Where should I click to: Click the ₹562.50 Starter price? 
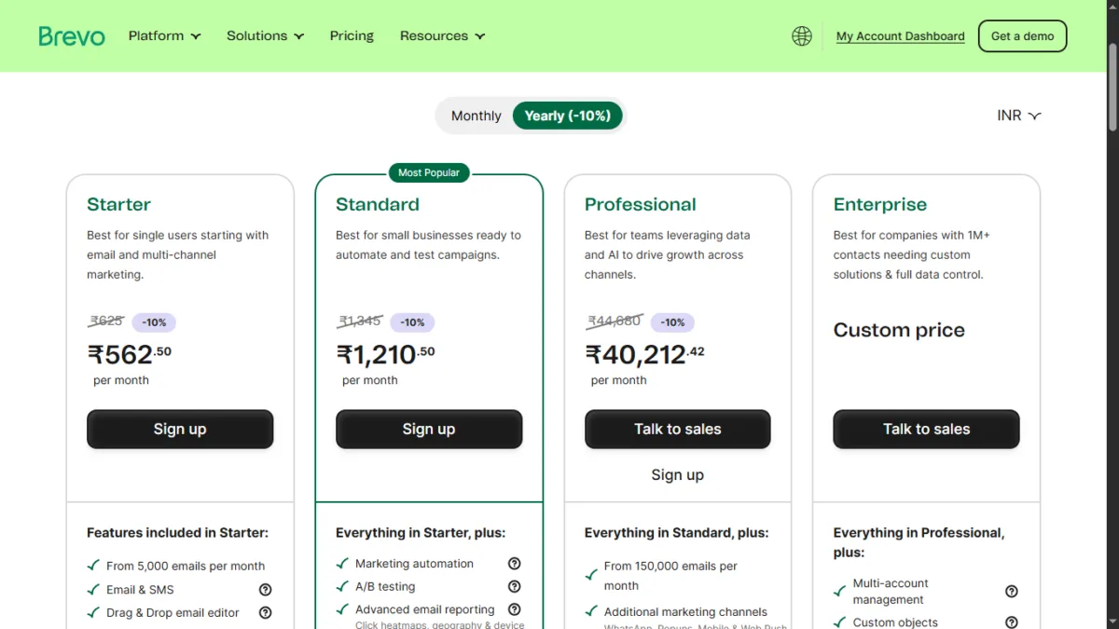pos(130,354)
